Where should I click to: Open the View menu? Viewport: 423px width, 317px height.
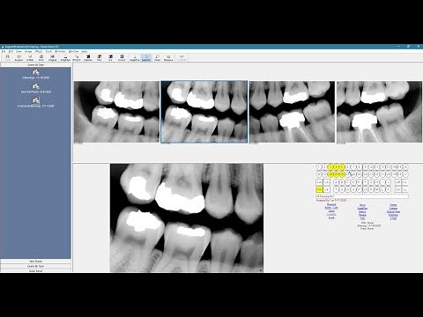[x=19, y=51]
